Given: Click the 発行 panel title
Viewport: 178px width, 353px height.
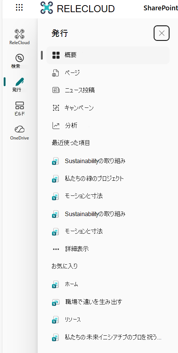Looking at the screenshot, I should pos(60,33).
